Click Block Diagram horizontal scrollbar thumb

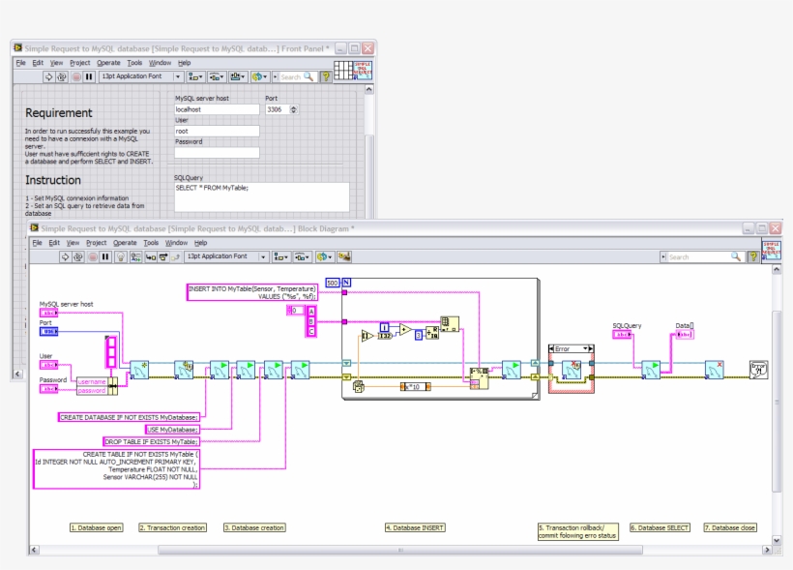tap(400, 550)
